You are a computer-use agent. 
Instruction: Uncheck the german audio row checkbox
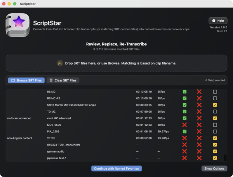pyautogui.click(x=215, y=151)
